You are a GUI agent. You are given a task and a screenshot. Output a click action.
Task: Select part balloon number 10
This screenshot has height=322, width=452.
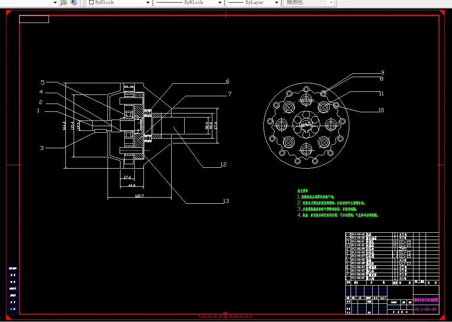point(381,110)
